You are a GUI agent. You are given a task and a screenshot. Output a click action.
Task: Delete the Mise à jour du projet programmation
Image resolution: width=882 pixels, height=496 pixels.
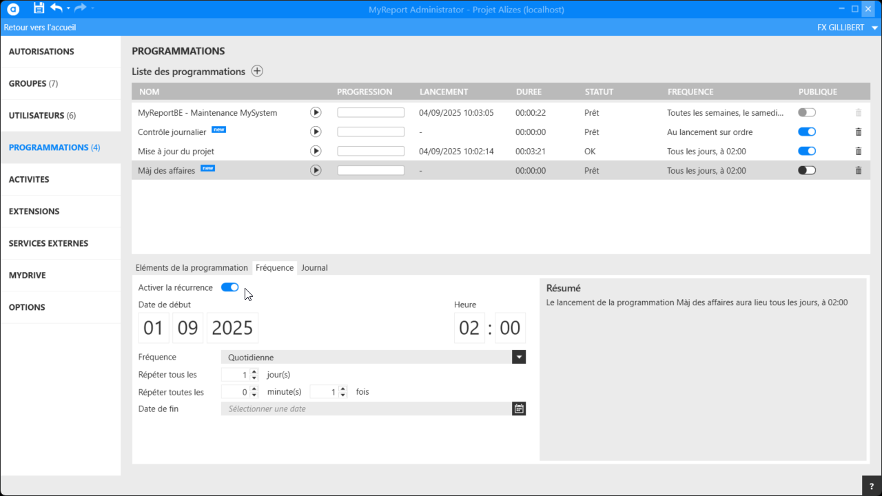858,151
